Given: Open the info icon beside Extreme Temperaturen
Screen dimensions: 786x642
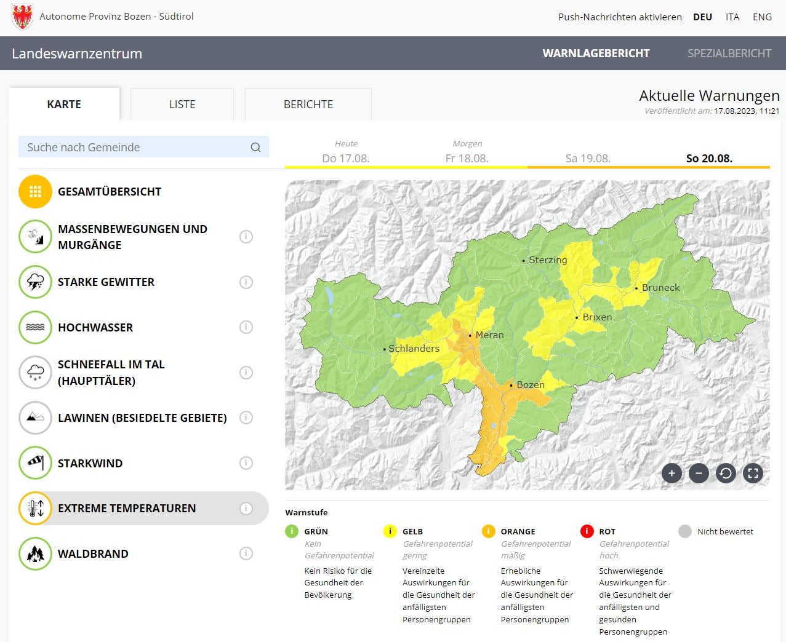Looking at the screenshot, I should pyautogui.click(x=246, y=509).
